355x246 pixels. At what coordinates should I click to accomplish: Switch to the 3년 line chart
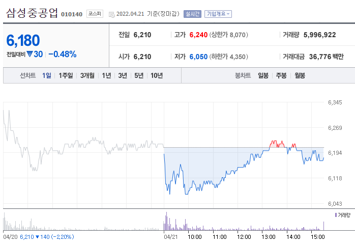pyautogui.click(x=123, y=75)
